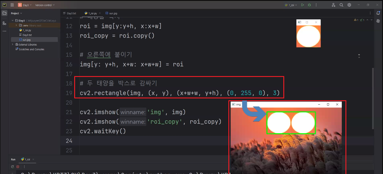Open Search Everywhere magnifier

(x=341, y=5)
